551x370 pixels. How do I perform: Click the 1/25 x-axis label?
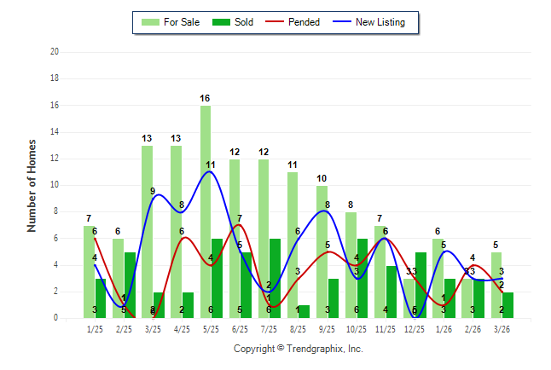point(96,329)
